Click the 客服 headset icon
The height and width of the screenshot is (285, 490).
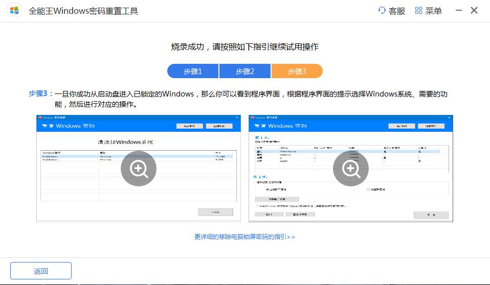tap(382, 11)
